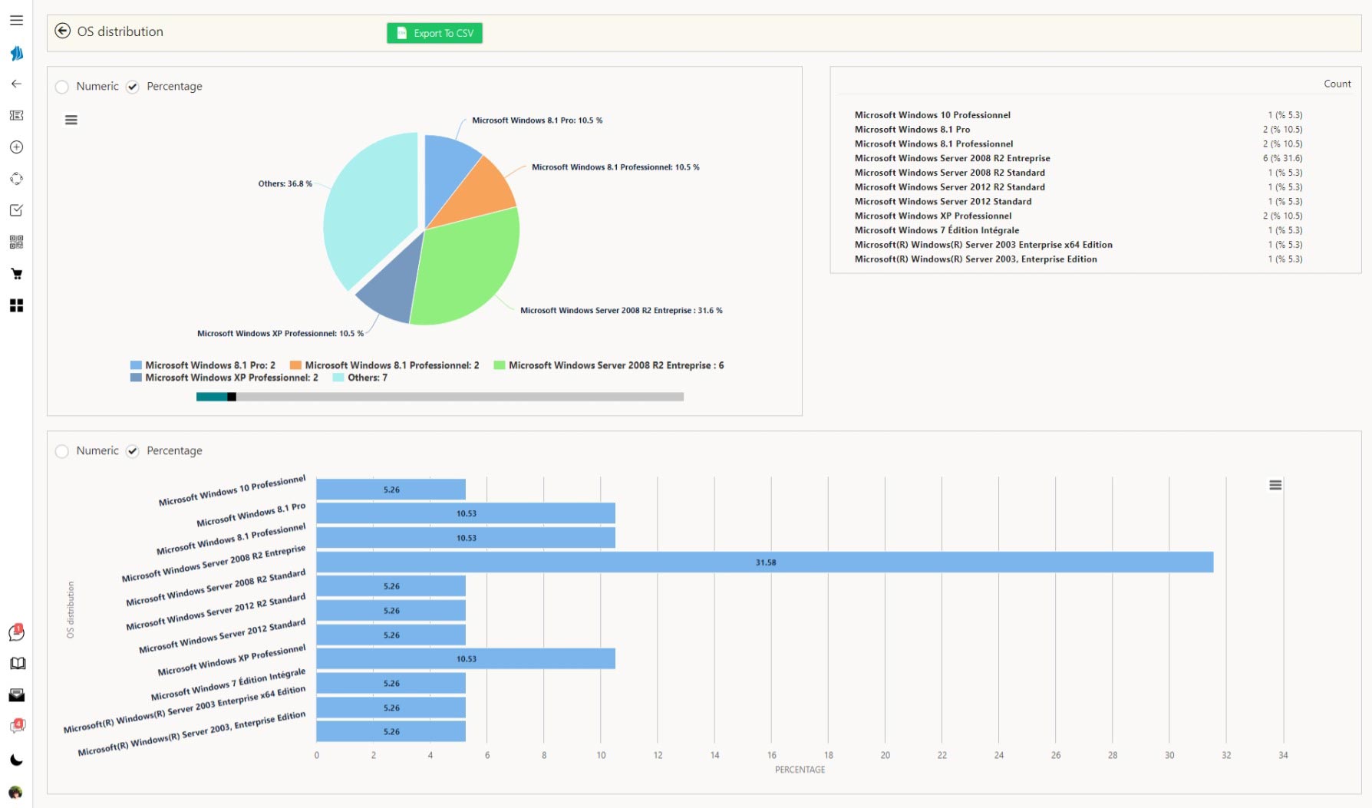Go back using the OS distribution back arrow
Image resolution: width=1372 pixels, height=808 pixels.
62,31
